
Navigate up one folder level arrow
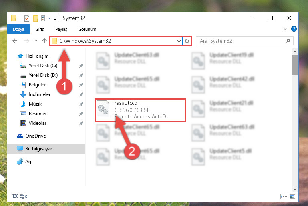[x=44, y=41]
